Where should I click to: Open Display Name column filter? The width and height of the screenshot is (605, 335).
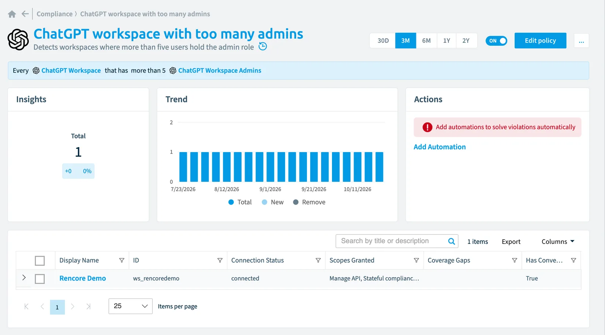coord(122,261)
